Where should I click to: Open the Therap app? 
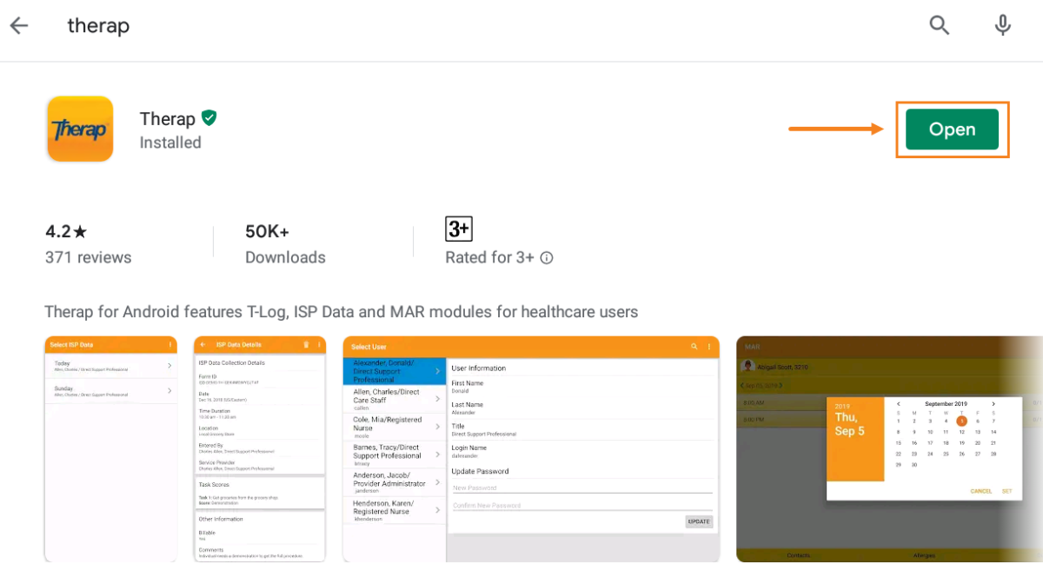click(952, 129)
